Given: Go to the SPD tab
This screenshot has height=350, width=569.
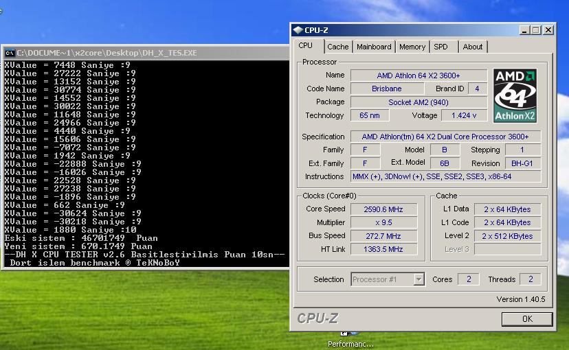Looking at the screenshot, I should point(441,47).
